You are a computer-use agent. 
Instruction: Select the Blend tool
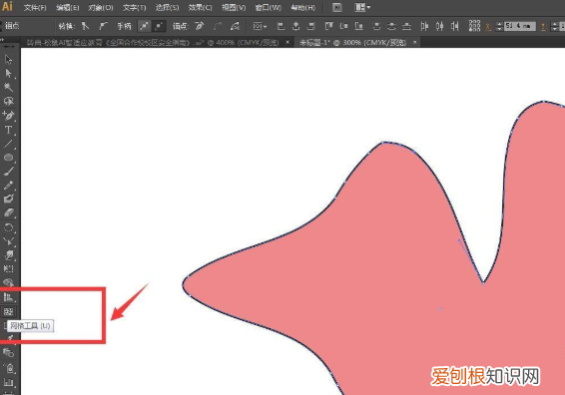[x=8, y=353]
